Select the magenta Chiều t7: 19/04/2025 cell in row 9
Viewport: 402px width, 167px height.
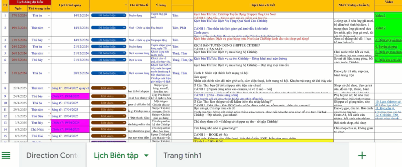[70, 96]
